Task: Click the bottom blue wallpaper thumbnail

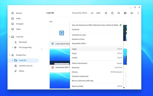Action: 60,80
